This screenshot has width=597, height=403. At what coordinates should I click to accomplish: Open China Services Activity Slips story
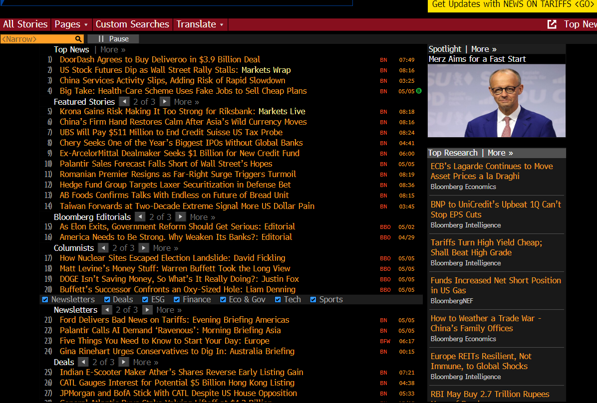pyautogui.click(x=173, y=80)
